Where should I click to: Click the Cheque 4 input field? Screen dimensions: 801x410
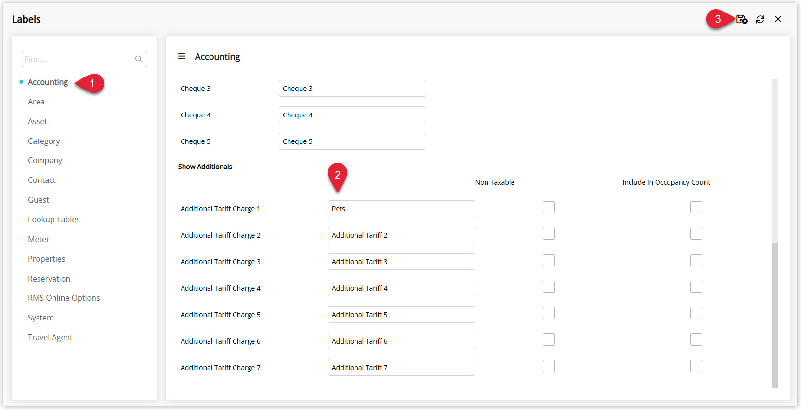(353, 115)
